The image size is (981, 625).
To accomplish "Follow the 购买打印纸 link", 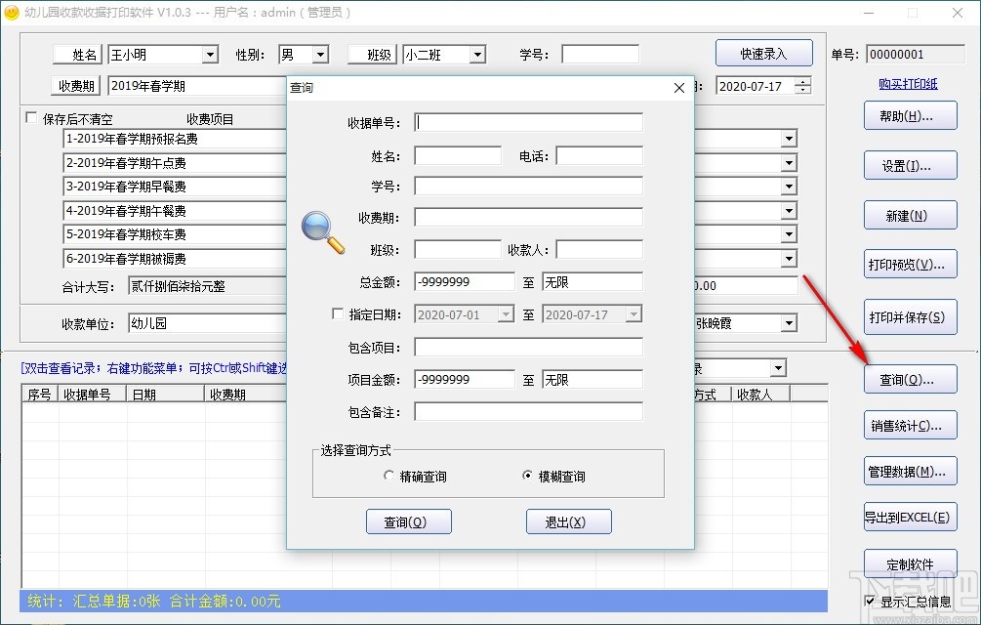I will 908,84.
